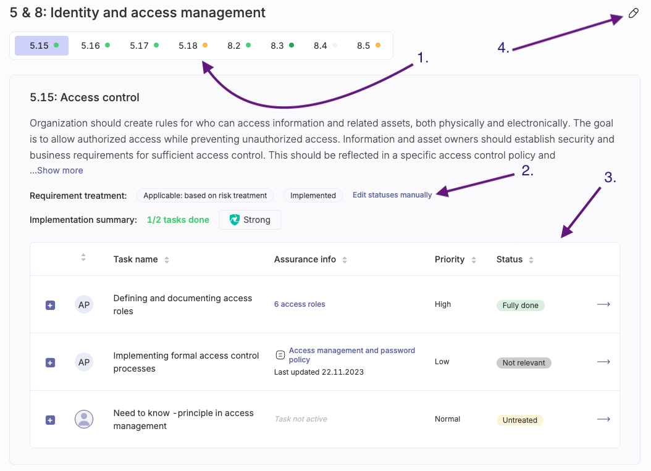Click AP avatar on Defining access roles row
651x471 pixels.
point(84,304)
